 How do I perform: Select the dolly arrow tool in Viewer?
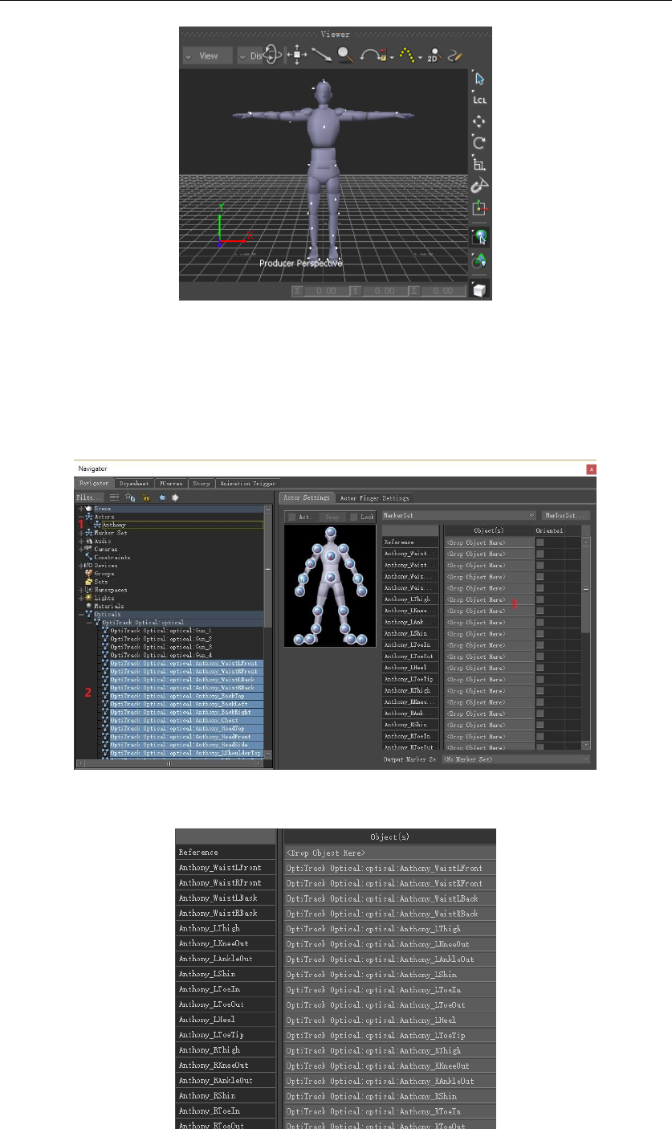[x=321, y=55]
